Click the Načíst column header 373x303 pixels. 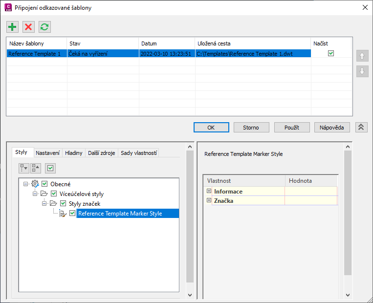click(331, 43)
